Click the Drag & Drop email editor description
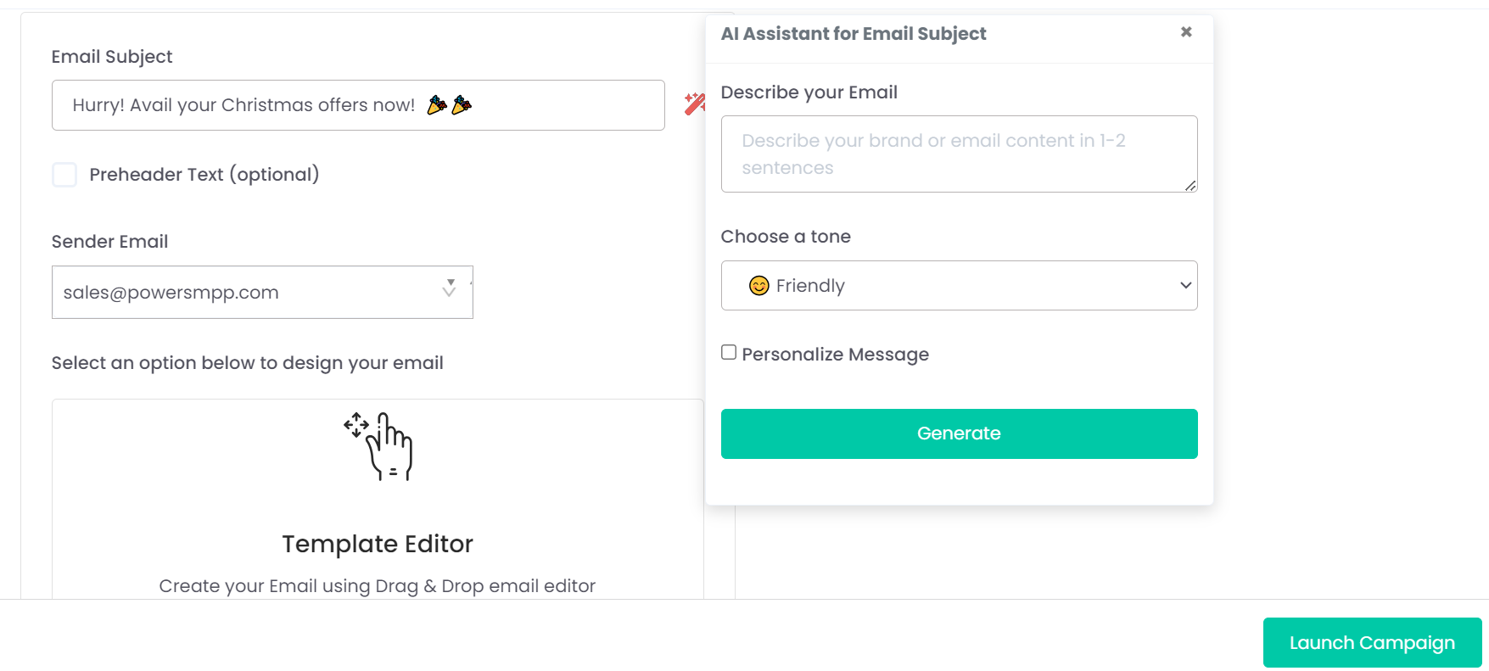Viewport: 1489px width, 671px height. tap(378, 586)
